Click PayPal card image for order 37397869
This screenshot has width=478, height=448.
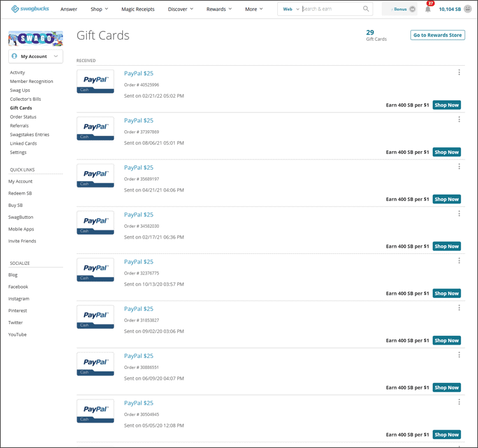pyautogui.click(x=96, y=128)
